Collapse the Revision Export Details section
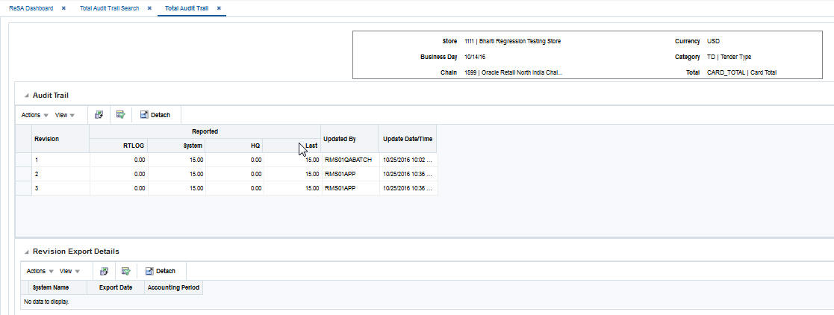Image resolution: width=834 pixels, height=315 pixels. pyautogui.click(x=26, y=252)
